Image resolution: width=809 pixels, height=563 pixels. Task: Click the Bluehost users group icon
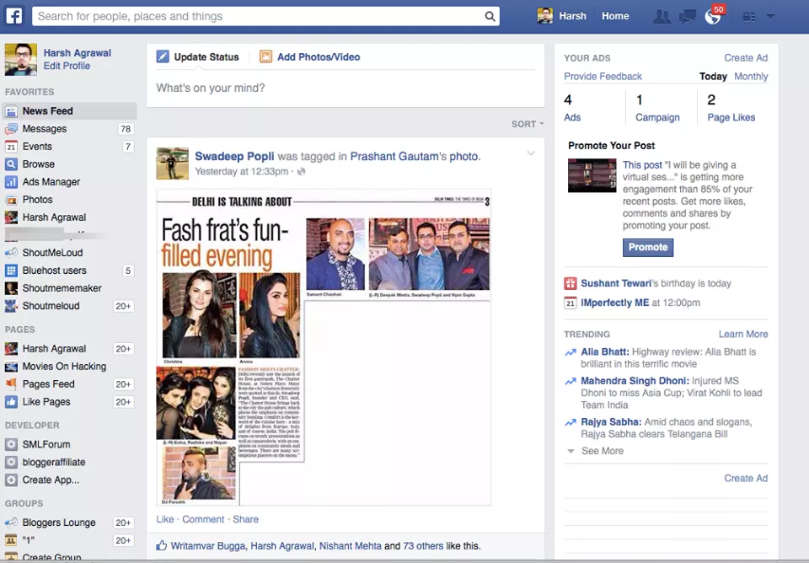point(11,271)
